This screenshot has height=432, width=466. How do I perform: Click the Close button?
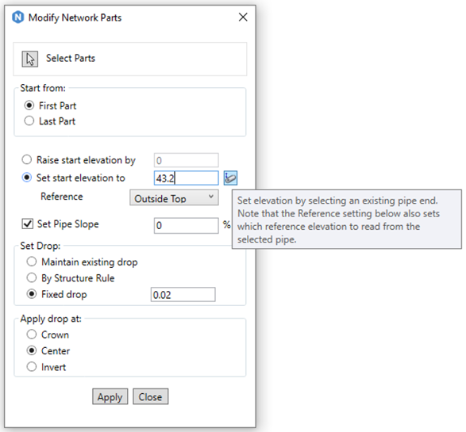click(x=150, y=396)
